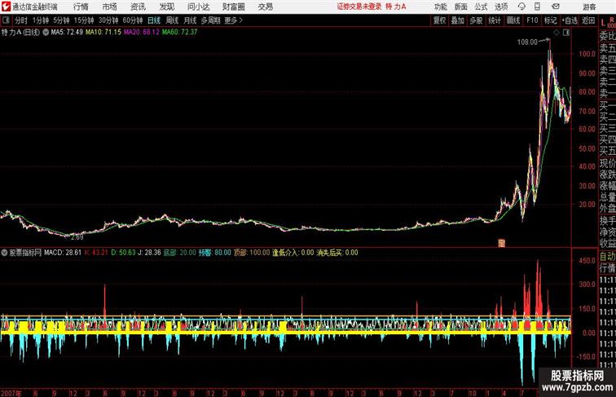Click the 通达信 red logo icon
The width and height of the screenshot is (616, 397).
[6, 7]
